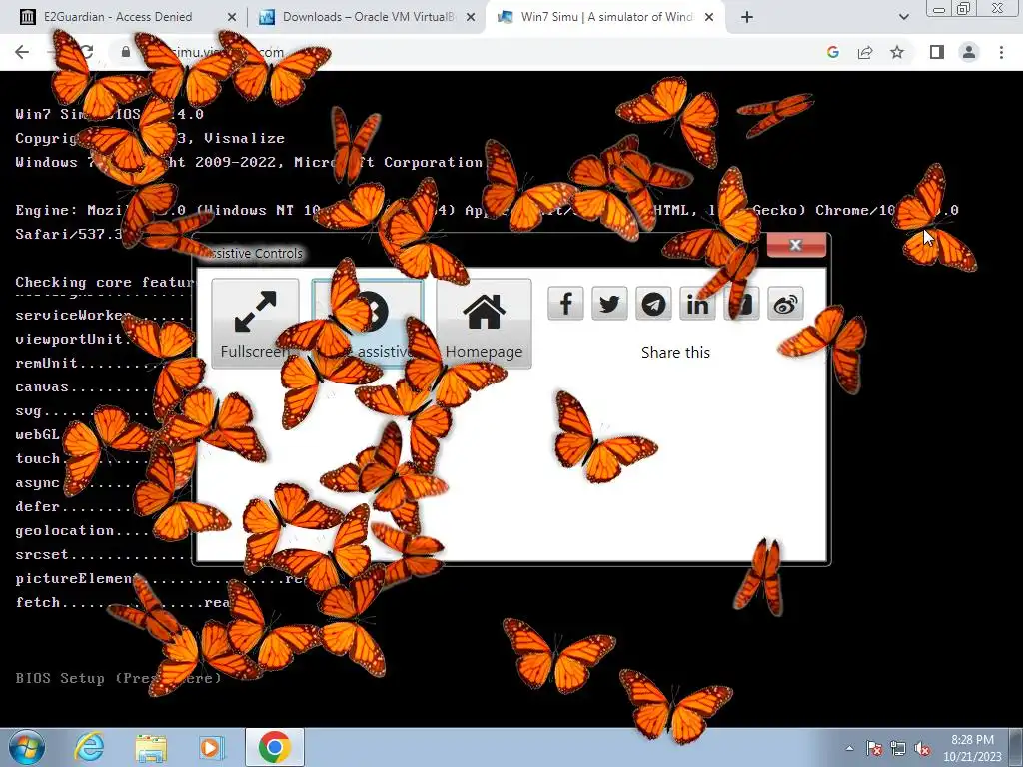Open a new browser tab
1023x767 pixels.
tap(747, 17)
